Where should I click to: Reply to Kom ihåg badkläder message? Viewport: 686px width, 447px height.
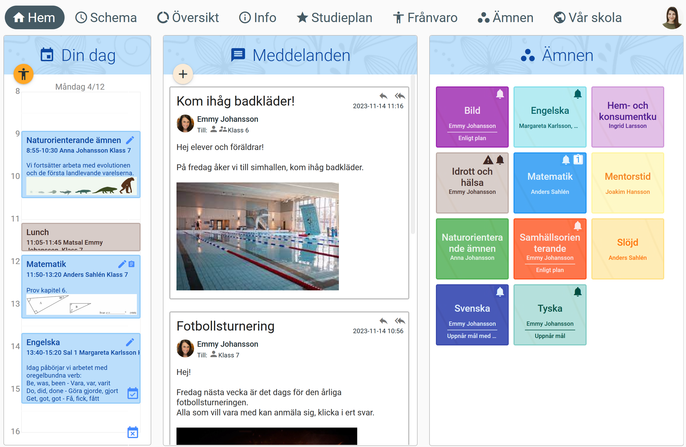pos(383,96)
